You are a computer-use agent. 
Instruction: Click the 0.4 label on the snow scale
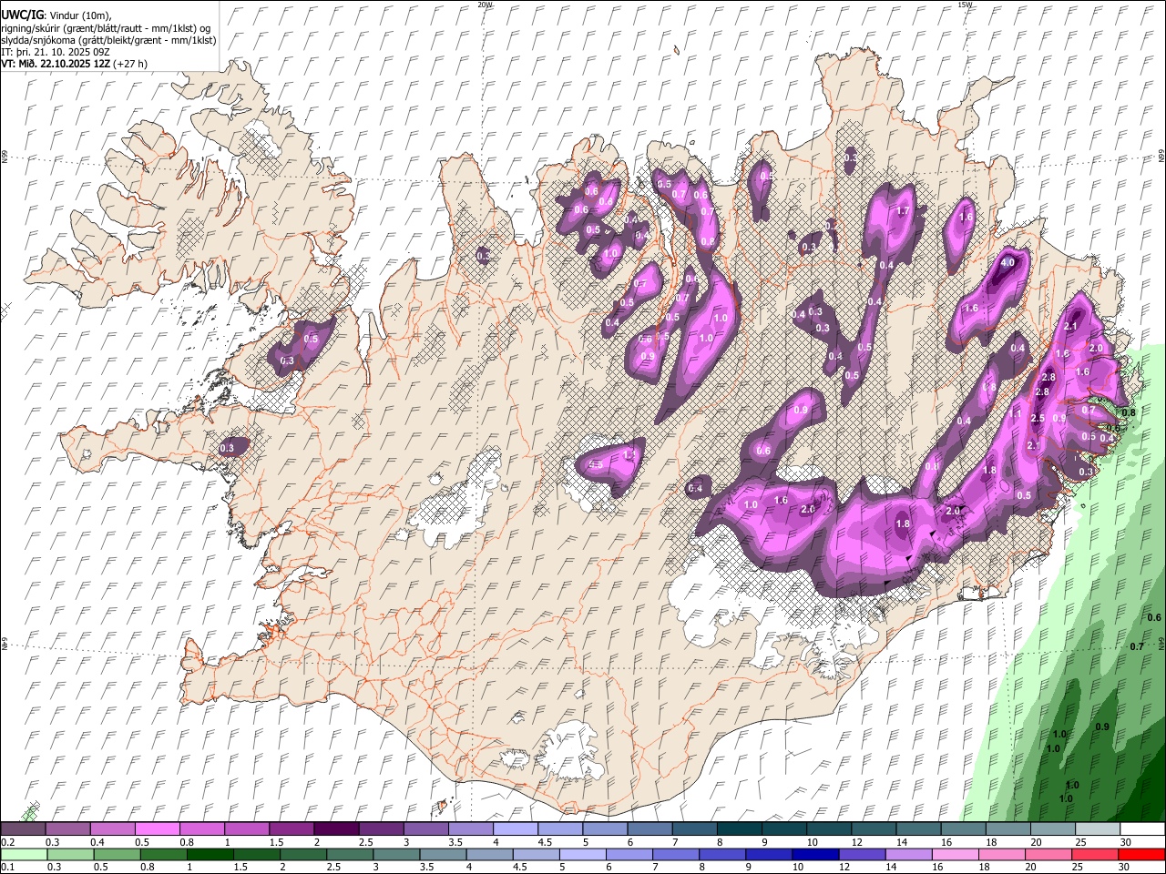[96, 842]
